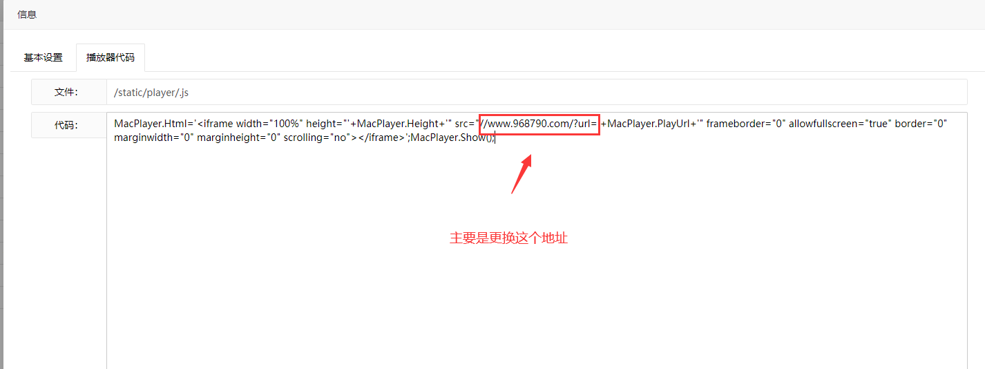The height and width of the screenshot is (369, 985).
Task: Click the 文件: field label
Action: 67,92
